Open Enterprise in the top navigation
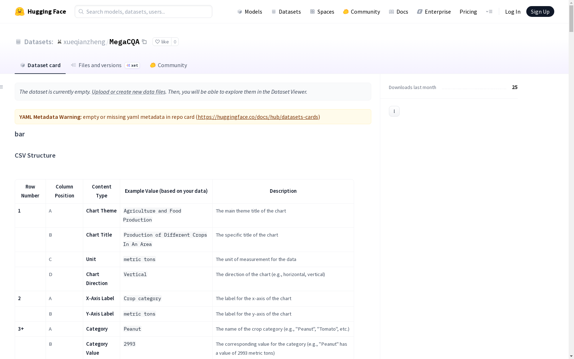The height and width of the screenshot is (359, 574). click(x=434, y=11)
